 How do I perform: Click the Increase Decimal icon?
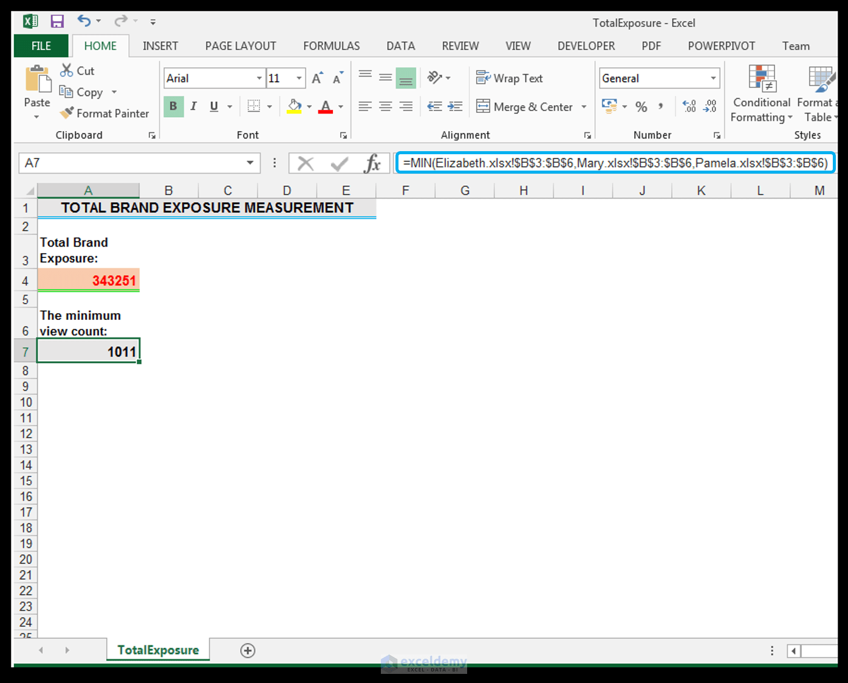[689, 106]
